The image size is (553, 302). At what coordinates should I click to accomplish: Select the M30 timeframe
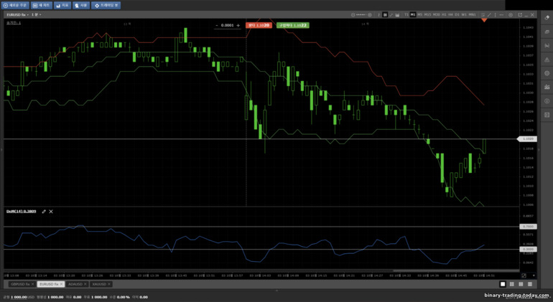point(436,15)
